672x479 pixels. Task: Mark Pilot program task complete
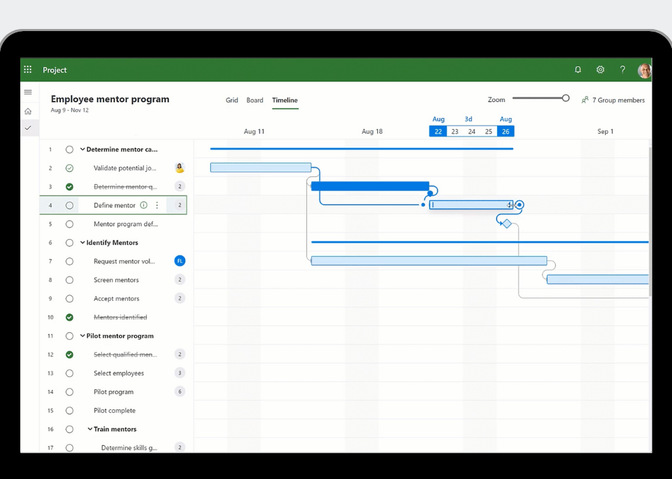[x=69, y=392]
